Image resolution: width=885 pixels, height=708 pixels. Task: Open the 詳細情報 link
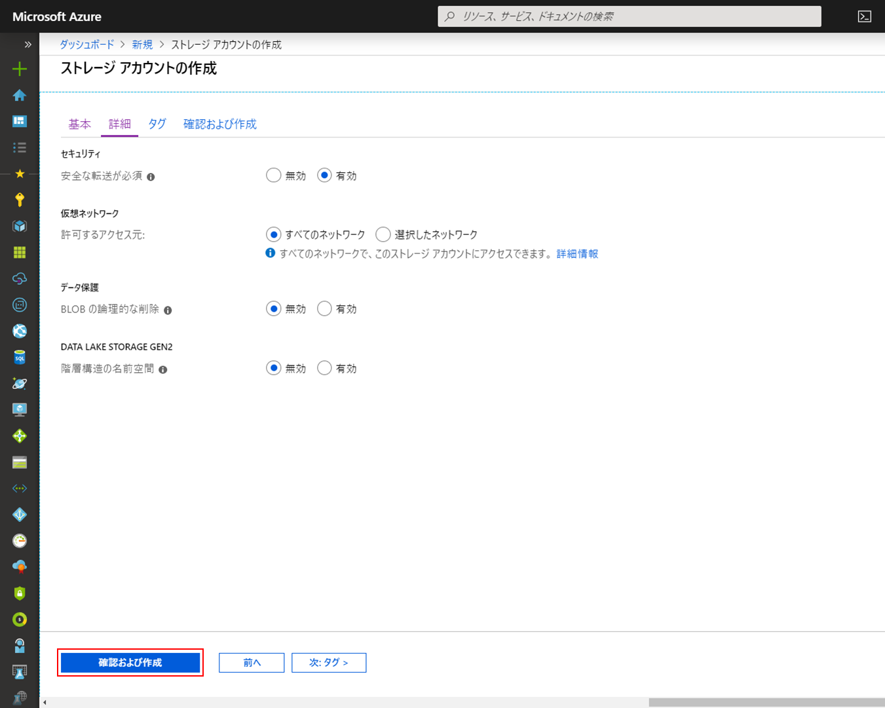[576, 253]
